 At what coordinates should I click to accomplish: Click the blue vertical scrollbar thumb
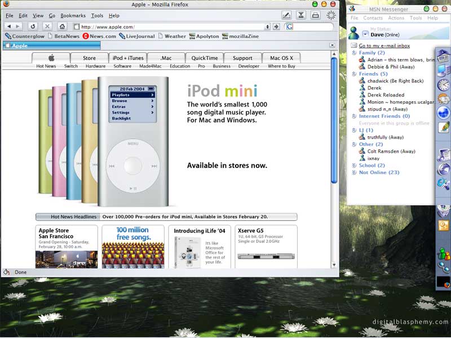pos(334,120)
